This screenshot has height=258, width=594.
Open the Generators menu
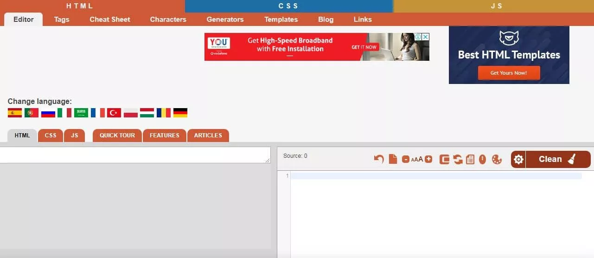225,19
